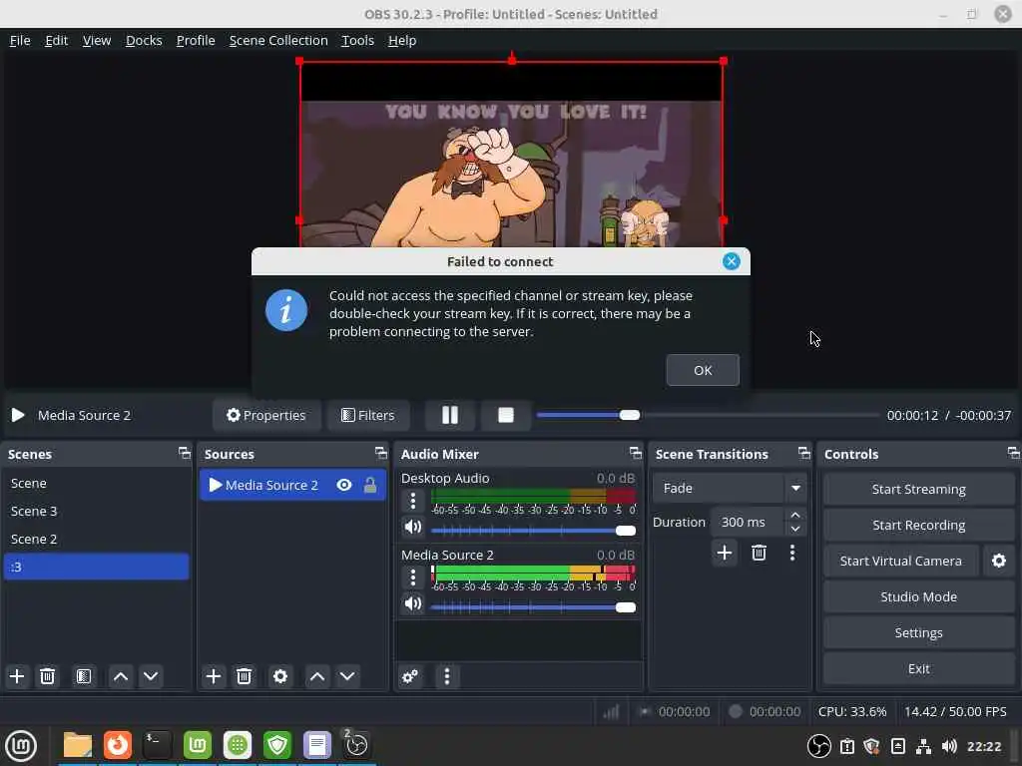Select the :3 scene
Screen dimensions: 1022x766
97,567
